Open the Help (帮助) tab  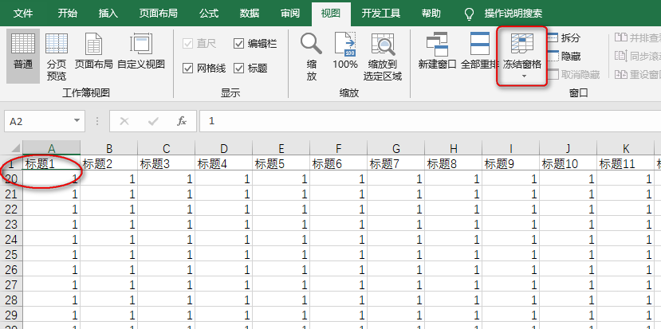pyautogui.click(x=431, y=14)
